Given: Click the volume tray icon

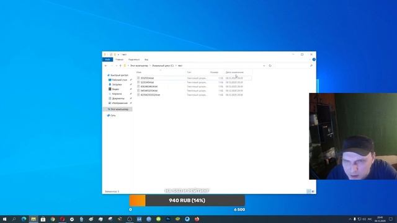Looking at the screenshot, I should tap(364, 219).
